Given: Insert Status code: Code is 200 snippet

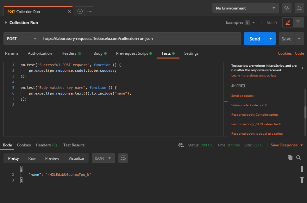Looking at the screenshot, I should [x=249, y=105].
